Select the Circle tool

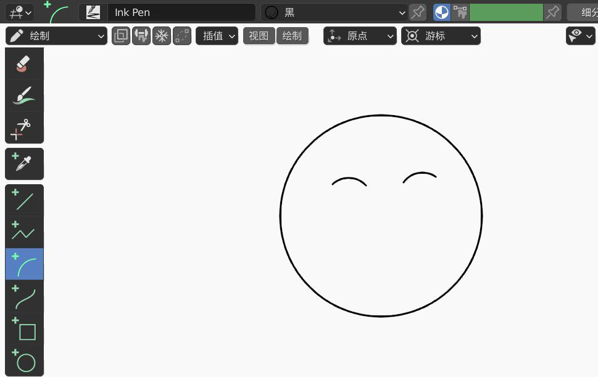click(24, 362)
